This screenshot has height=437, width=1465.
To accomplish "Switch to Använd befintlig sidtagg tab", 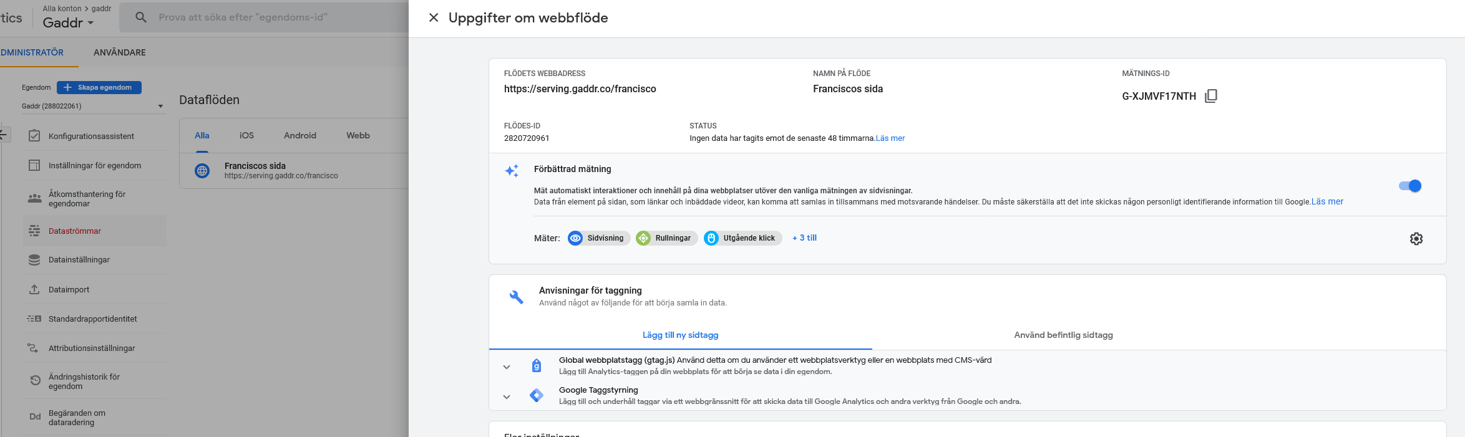I will [x=1063, y=335].
